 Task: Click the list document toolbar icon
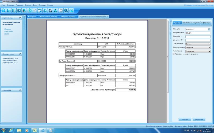point(61,11)
